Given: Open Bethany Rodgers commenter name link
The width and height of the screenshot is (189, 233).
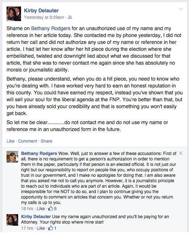Looking at the screenshot, I should tap(39, 154).
